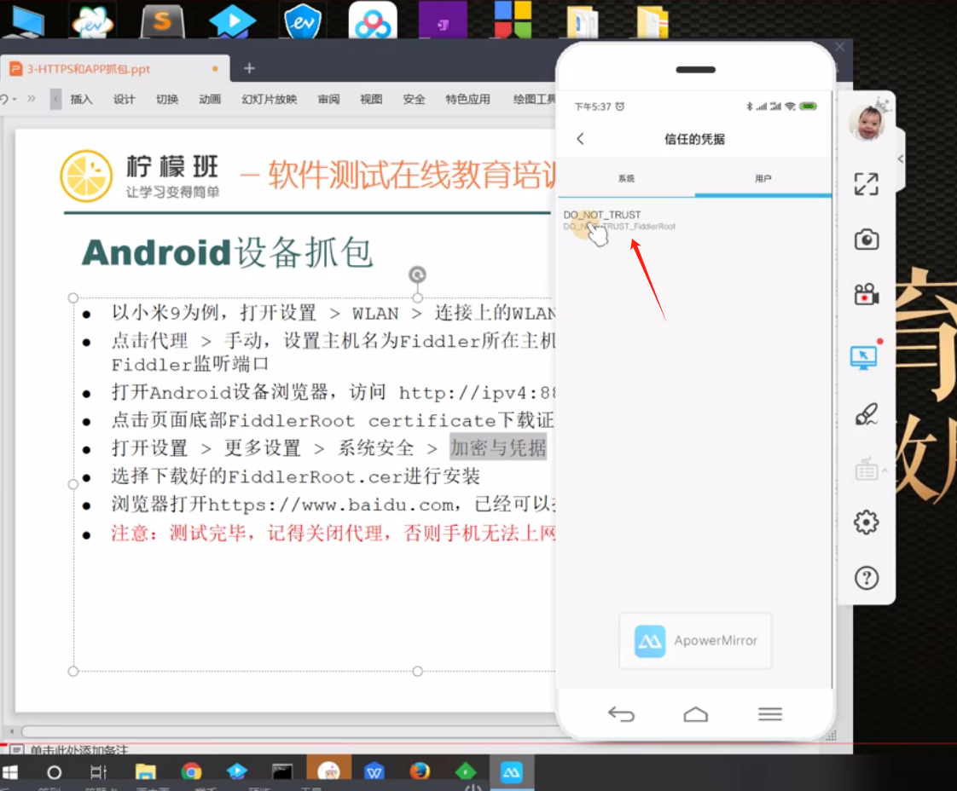The image size is (957, 791).
Task: Open Firefox from taskbar
Action: click(x=420, y=772)
